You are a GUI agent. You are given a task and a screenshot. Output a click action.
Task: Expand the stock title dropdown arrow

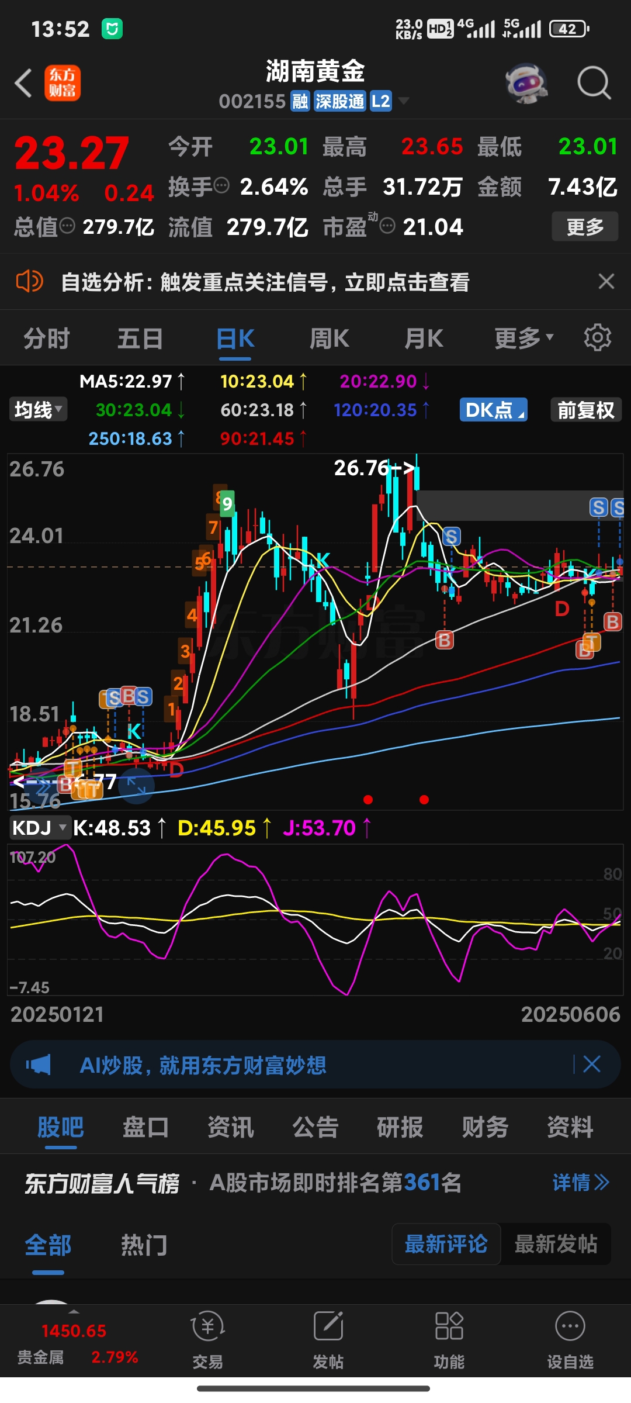403,102
